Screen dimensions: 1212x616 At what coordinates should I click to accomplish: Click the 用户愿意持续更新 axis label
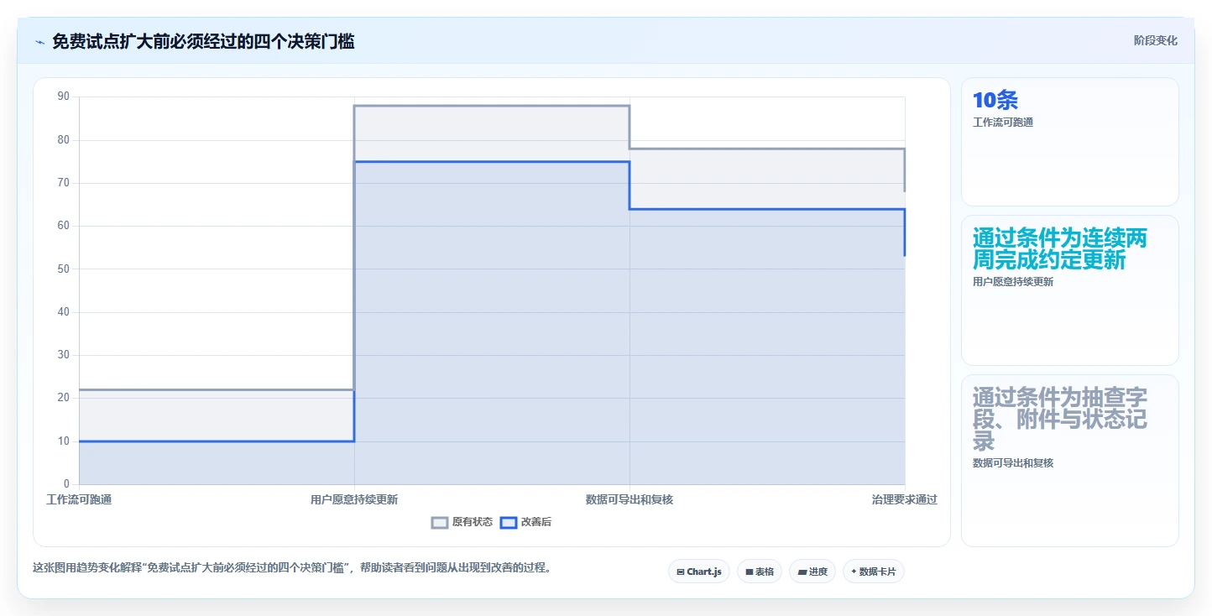[x=354, y=499]
